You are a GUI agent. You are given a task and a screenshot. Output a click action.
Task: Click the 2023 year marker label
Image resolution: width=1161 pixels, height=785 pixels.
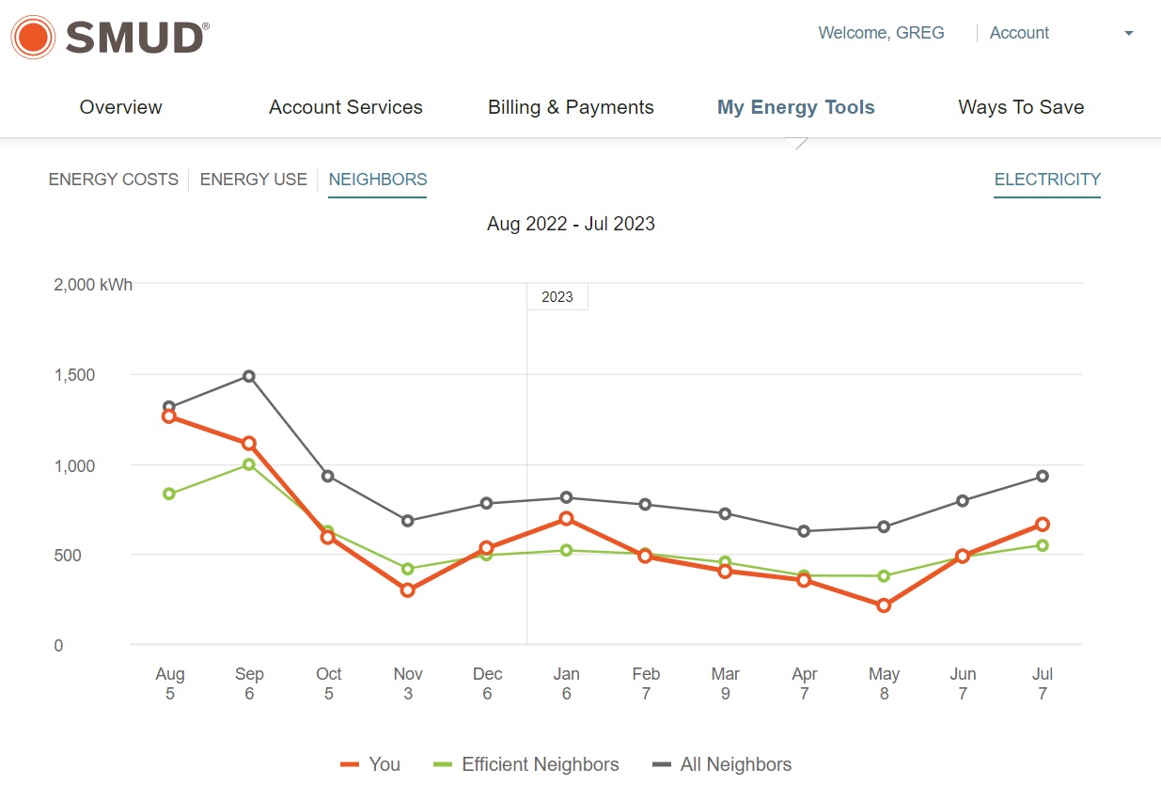(x=557, y=297)
